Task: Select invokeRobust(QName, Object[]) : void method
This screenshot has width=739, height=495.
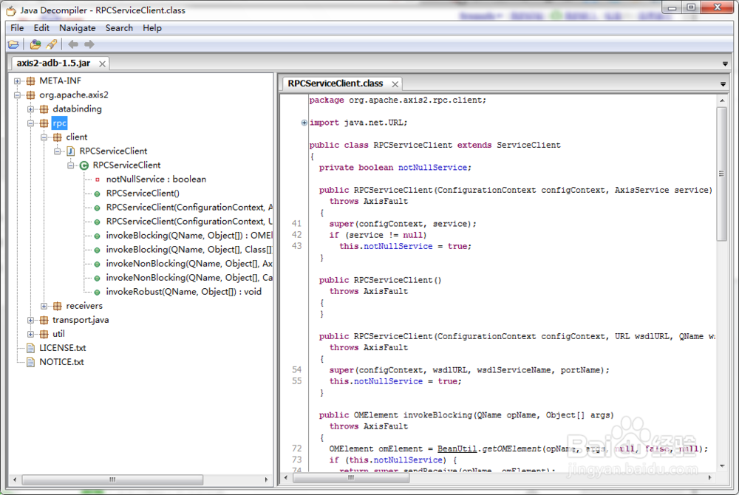Action: click(183, 292)
